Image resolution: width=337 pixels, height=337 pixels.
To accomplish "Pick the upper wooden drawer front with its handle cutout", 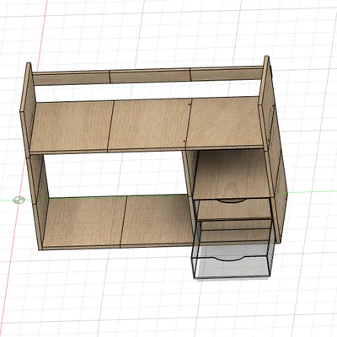I will point(233,209).
